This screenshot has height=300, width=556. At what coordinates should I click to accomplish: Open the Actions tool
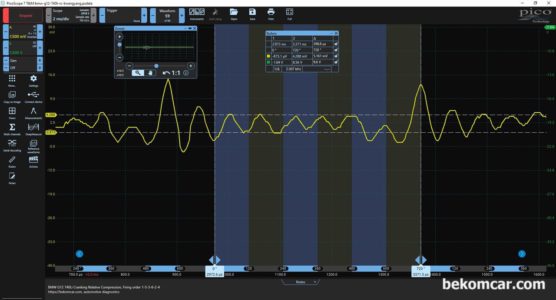click(x=33, y=162)
